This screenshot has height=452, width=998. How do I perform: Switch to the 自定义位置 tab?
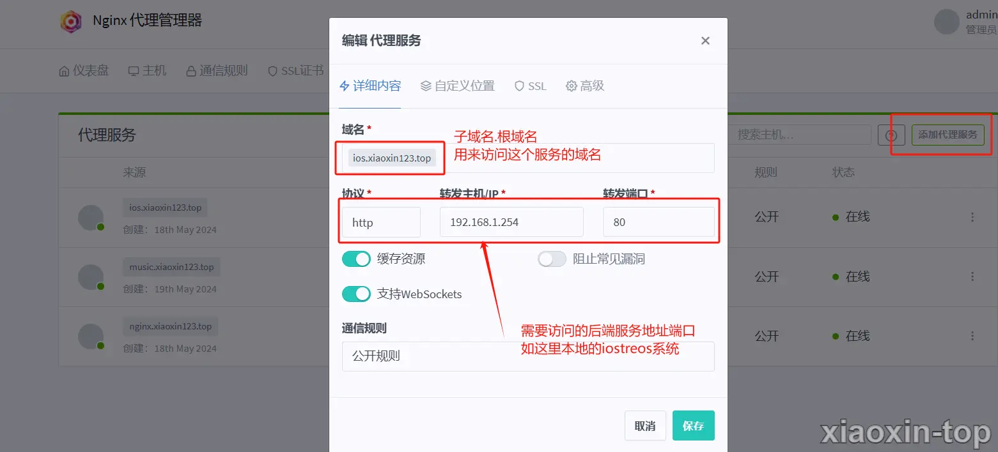point(458,86)
